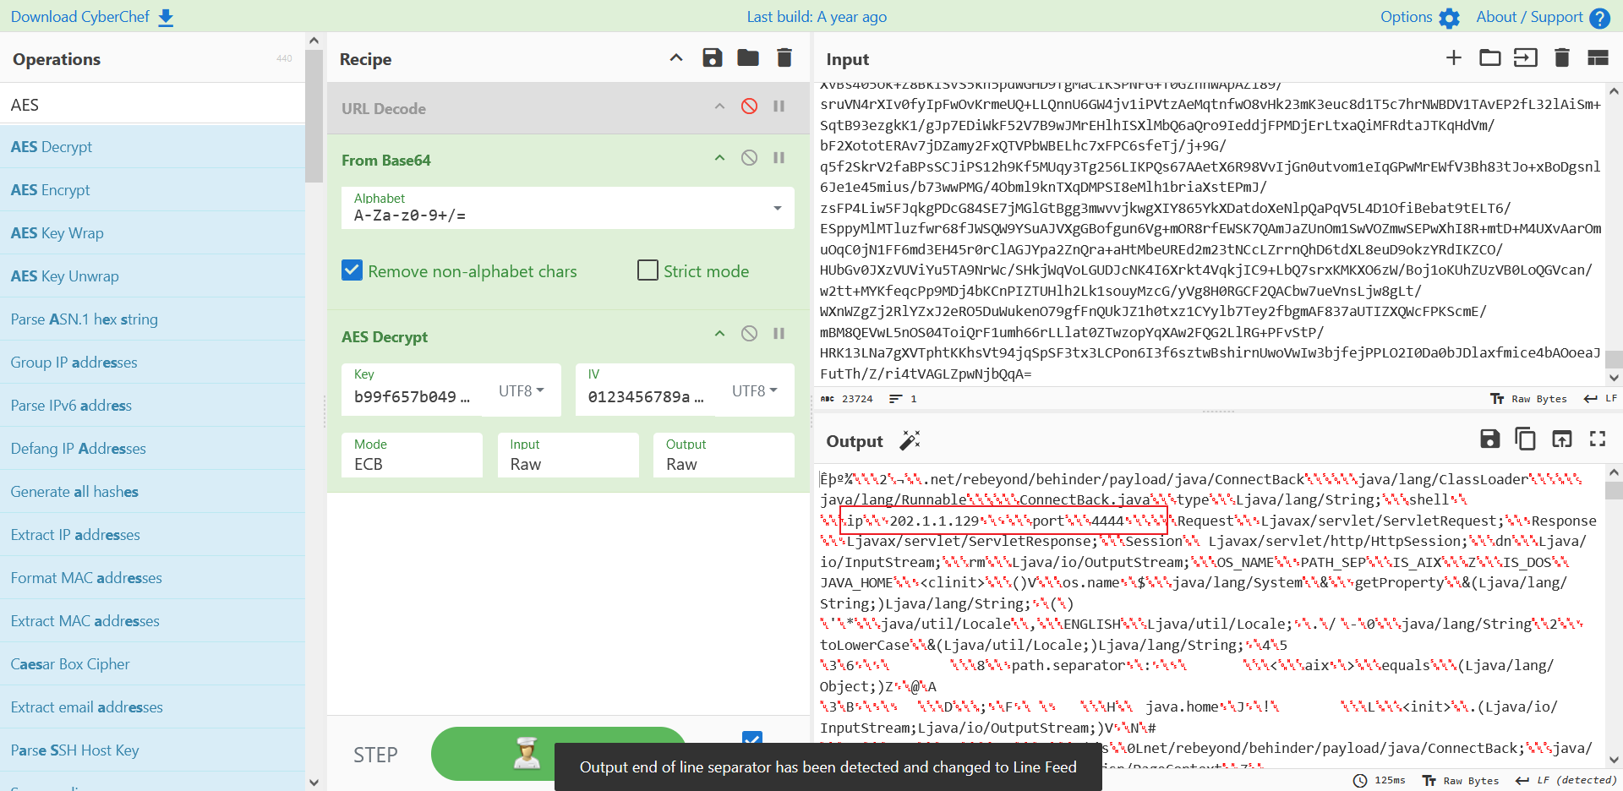Enable Strict mode checkbox
The image size is (1623, 791).
[648, 270]
